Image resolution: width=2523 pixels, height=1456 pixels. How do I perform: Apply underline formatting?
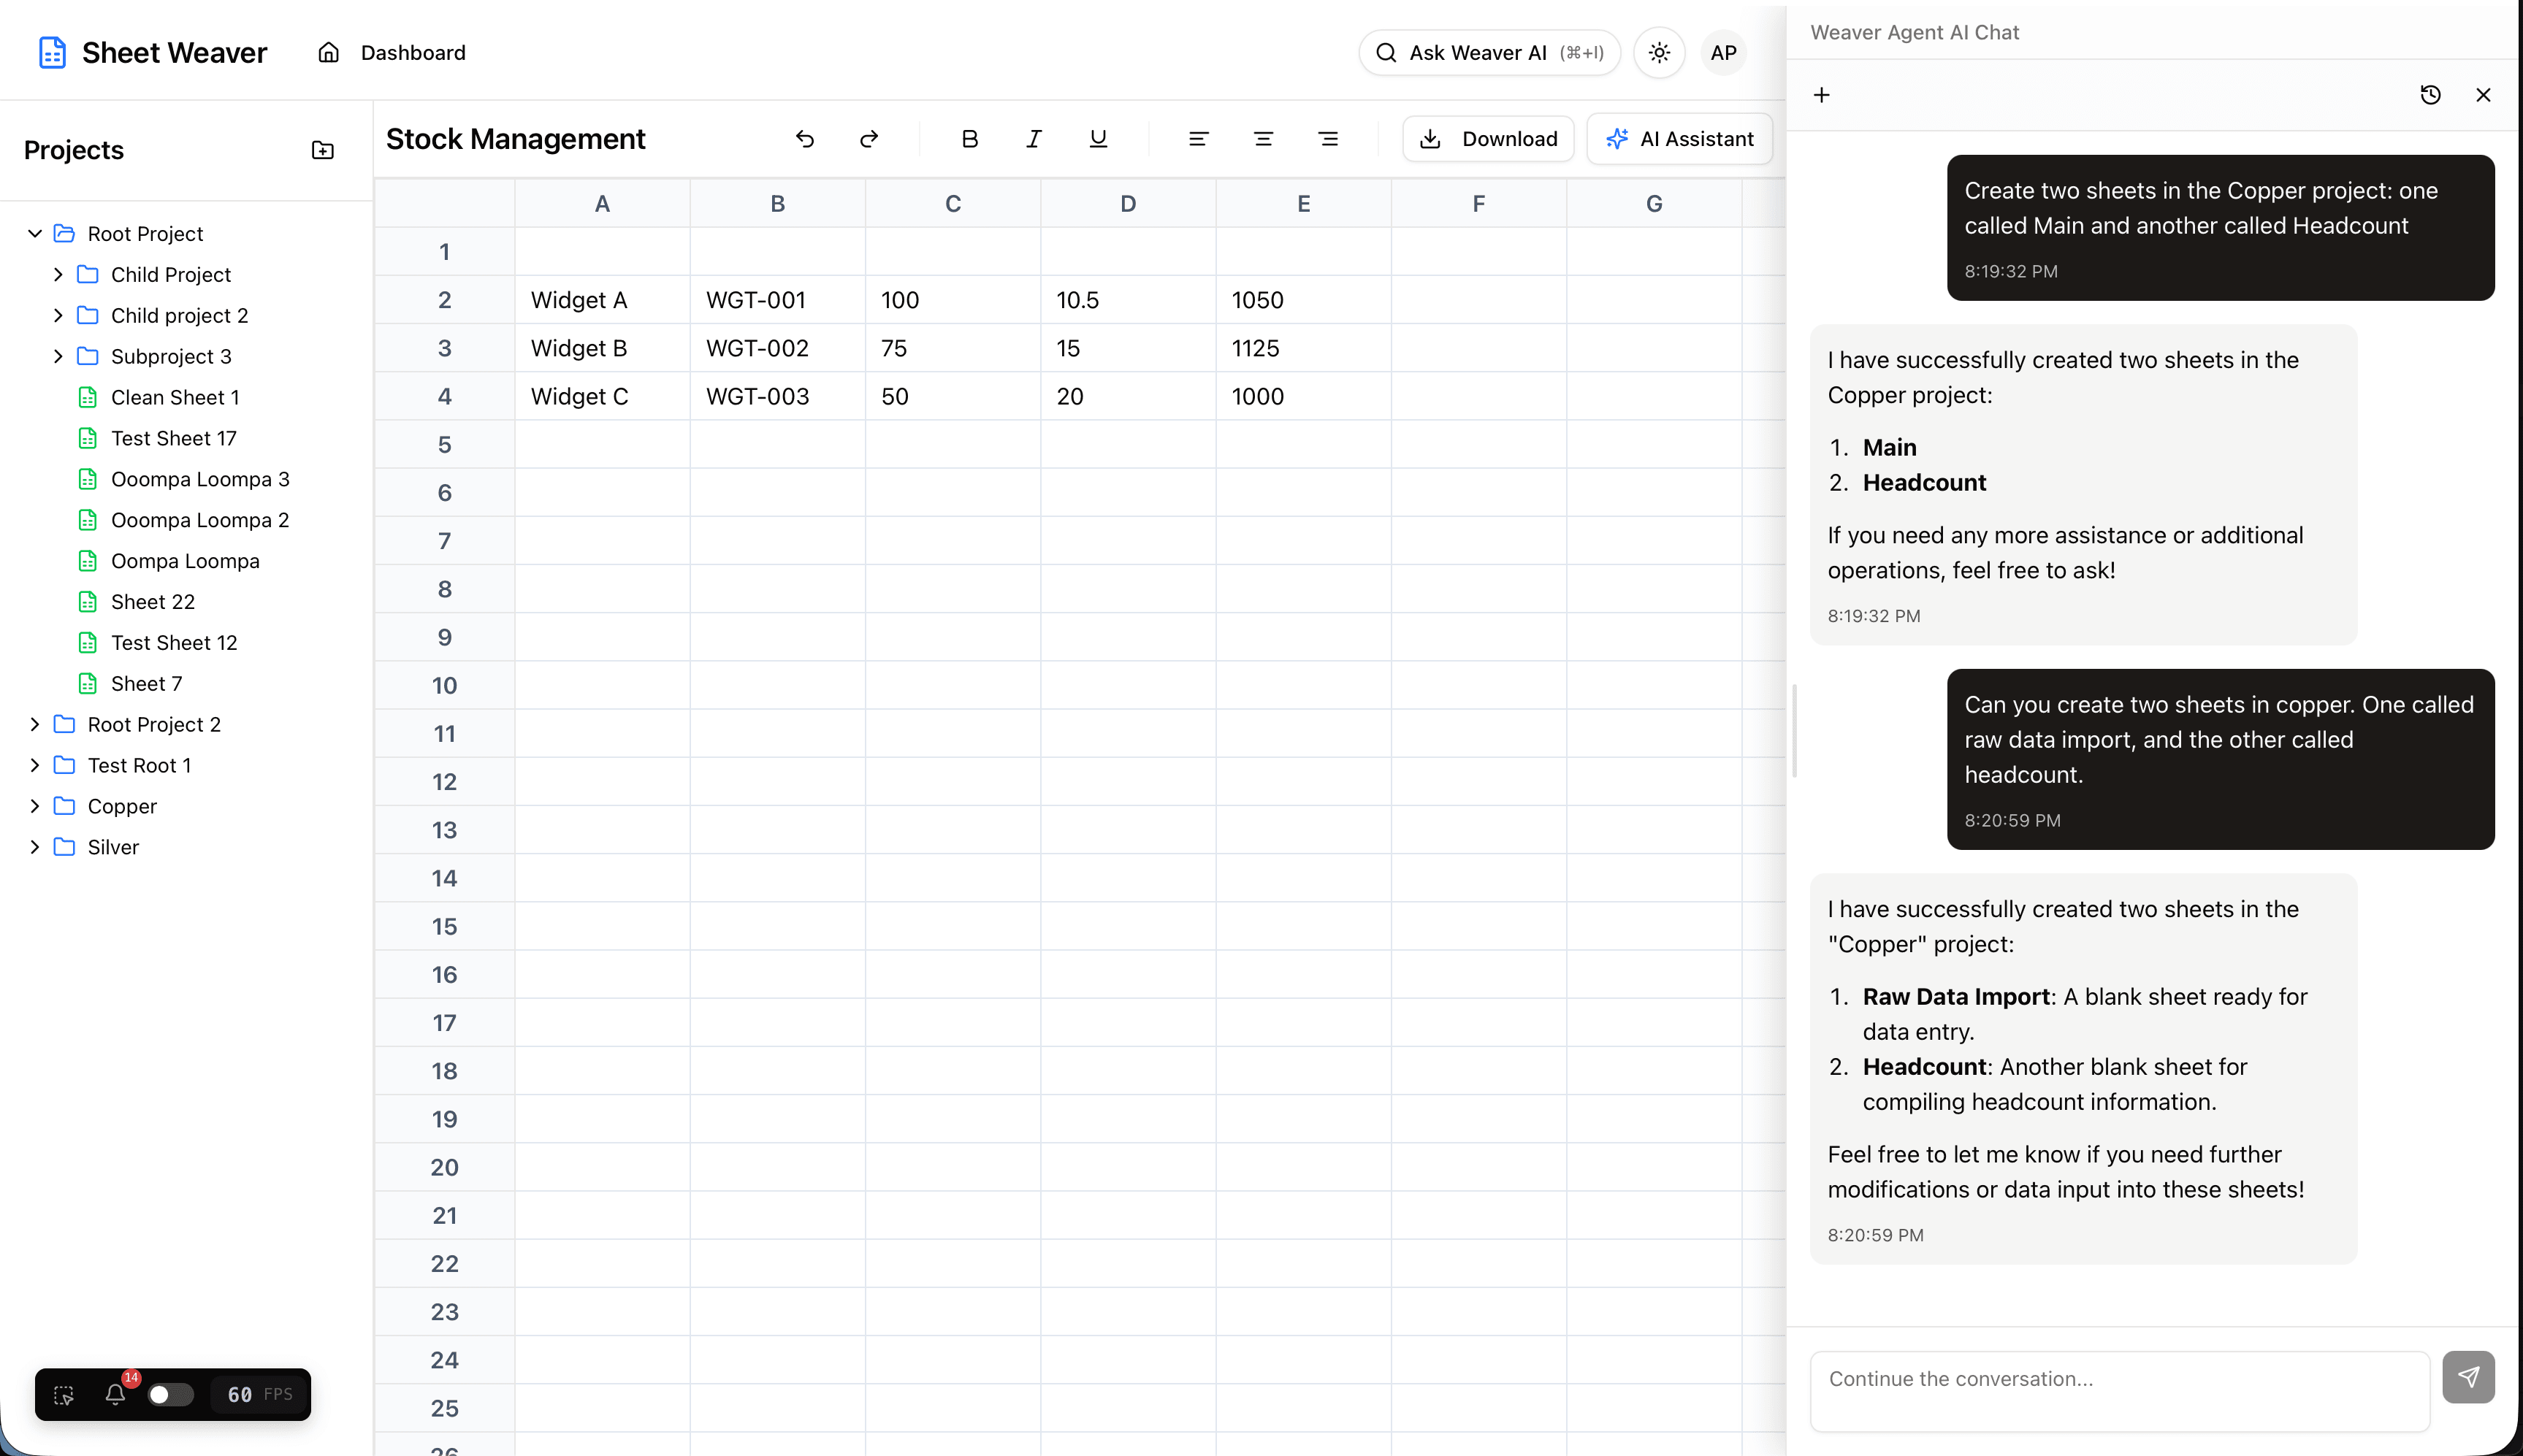(x=1097, y=139)
